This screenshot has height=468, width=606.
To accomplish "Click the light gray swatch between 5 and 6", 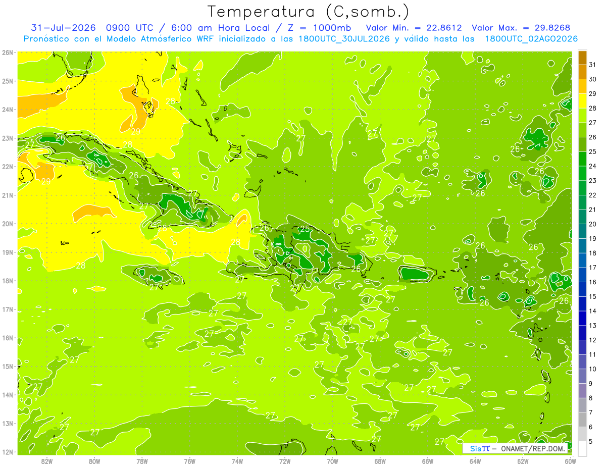I will (x=582, y=434).
